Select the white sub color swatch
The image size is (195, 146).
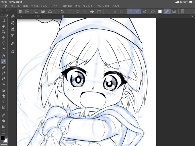coord(6,141)
